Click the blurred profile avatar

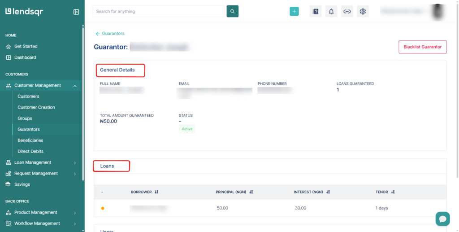point(438,12)
